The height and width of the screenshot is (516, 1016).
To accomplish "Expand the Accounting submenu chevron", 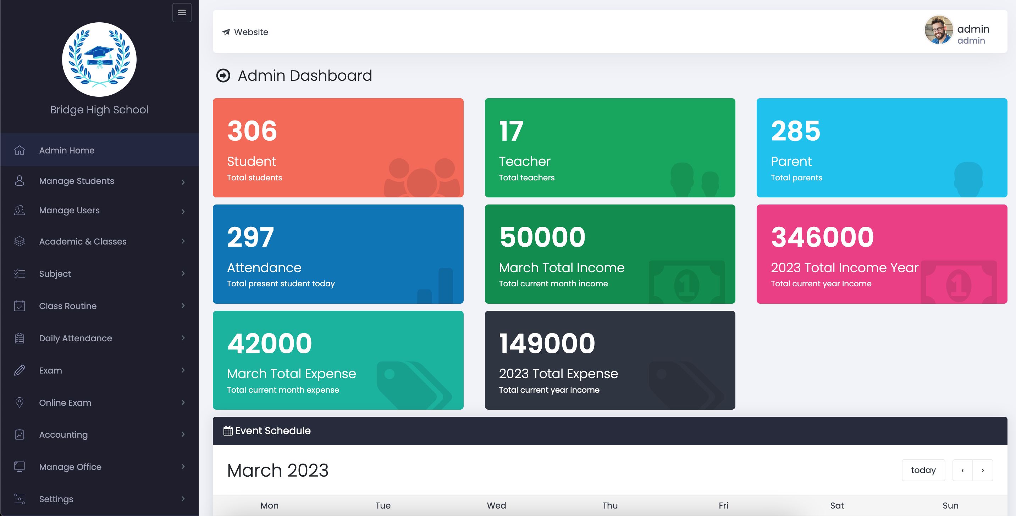I will pyautogui.click(x=183, y=434).
